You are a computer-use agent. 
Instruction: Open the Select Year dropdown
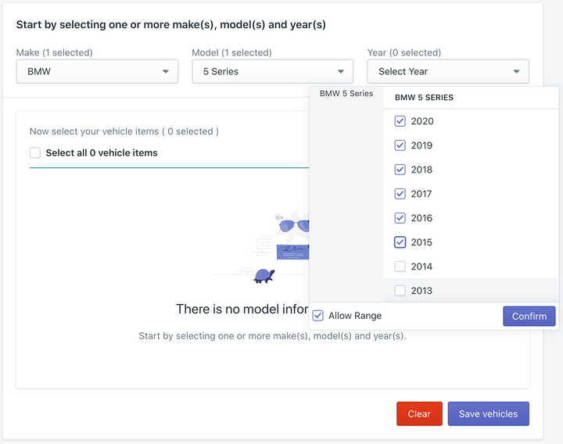[448, 71]
